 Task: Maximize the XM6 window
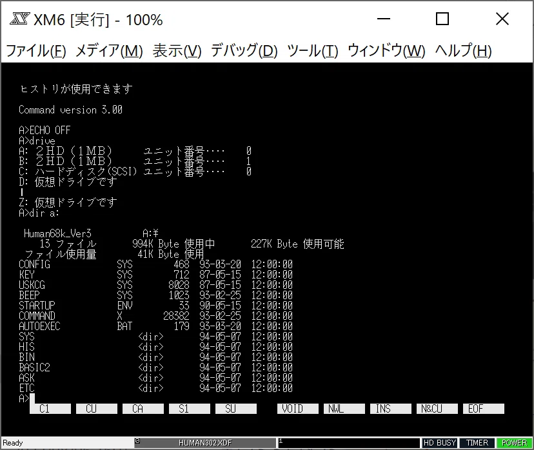coord(442,19)
